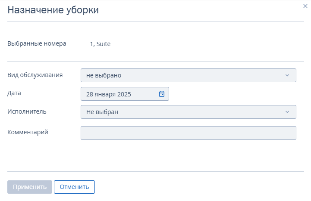The width and height of the screenshot is (311, 201).
Task: Click the Вид обслуживания label
Action: pos(35,75)
